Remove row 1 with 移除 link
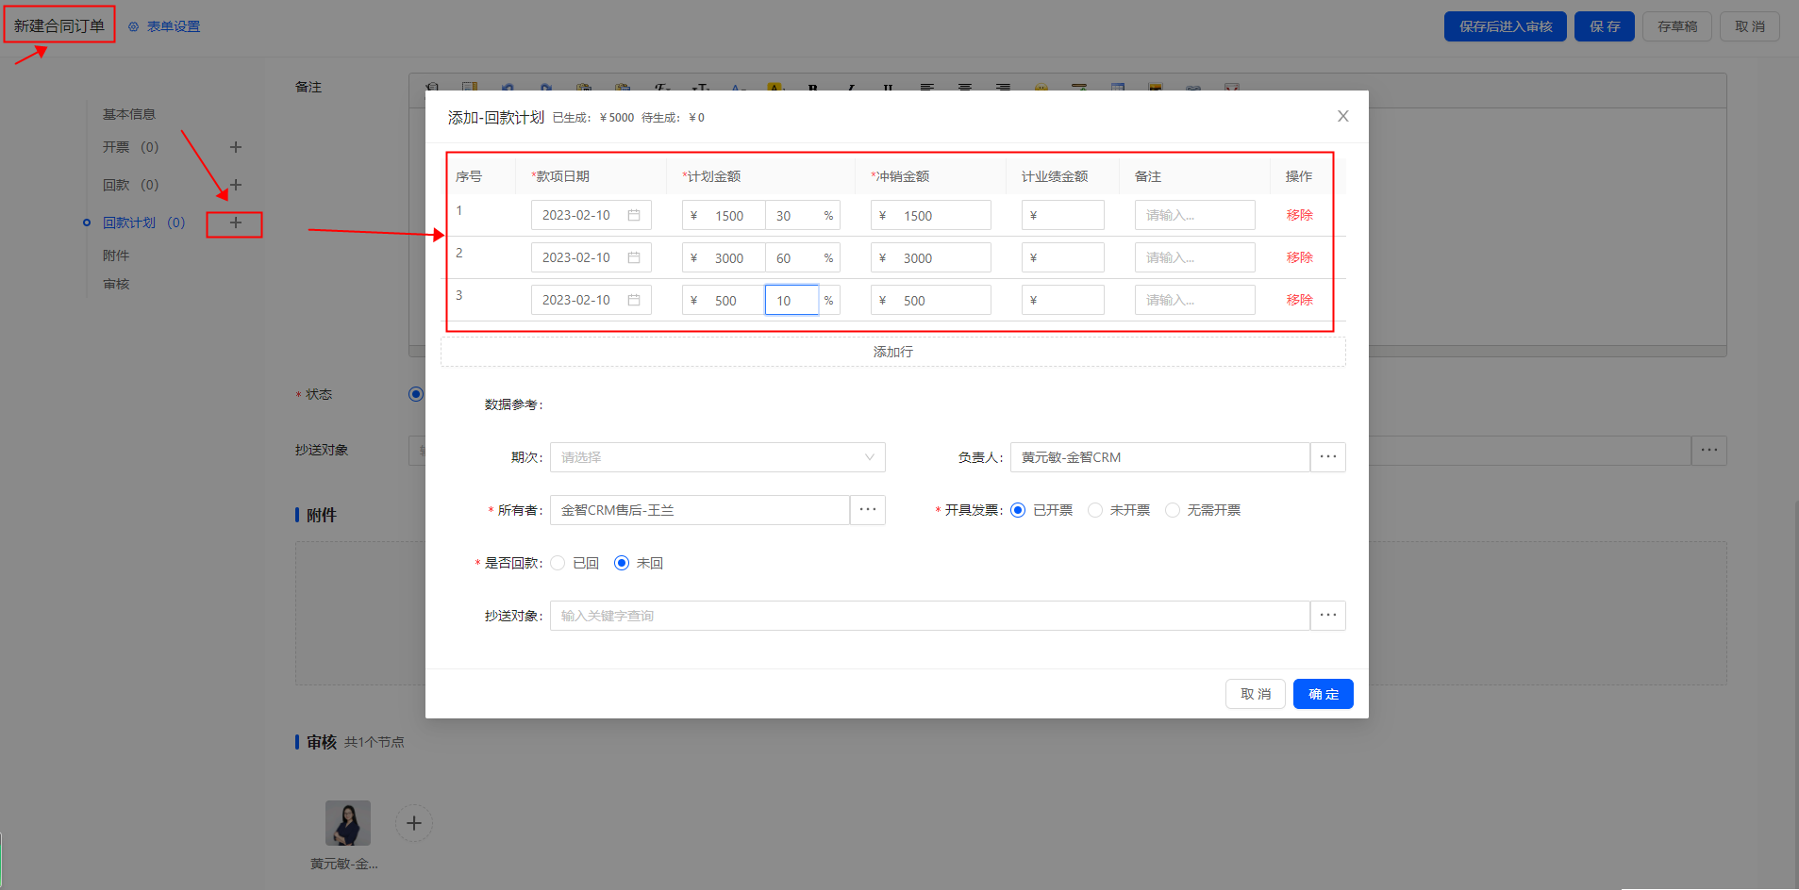 coord(1300,215)
